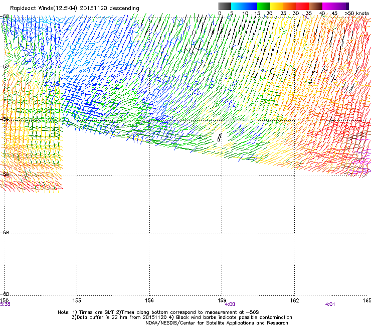This screenshot has width=371, height=326.
Task: Click the 162 longitude axis label
Action: [295, 300]
